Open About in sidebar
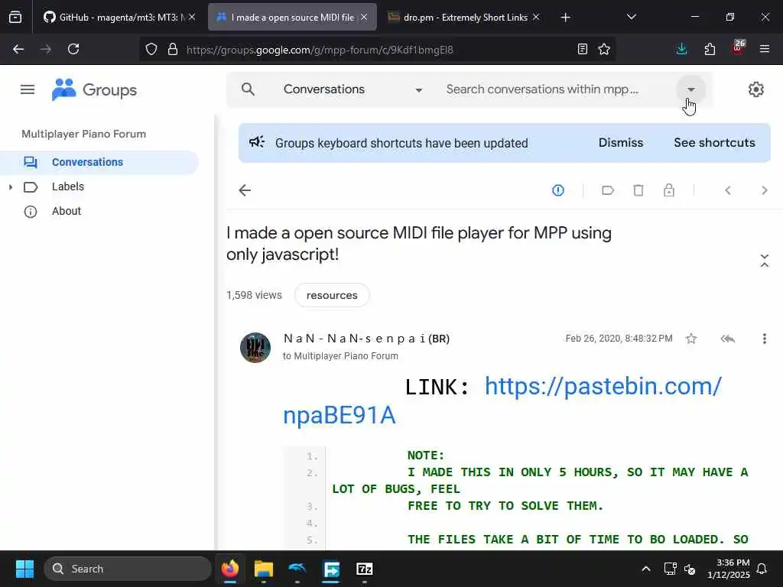 67,211
